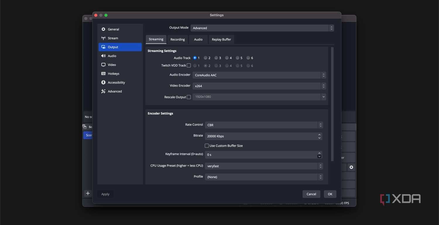The image size is (439, 225).
Task: Confirm settings with the OK button
Action: pos(330,194)
